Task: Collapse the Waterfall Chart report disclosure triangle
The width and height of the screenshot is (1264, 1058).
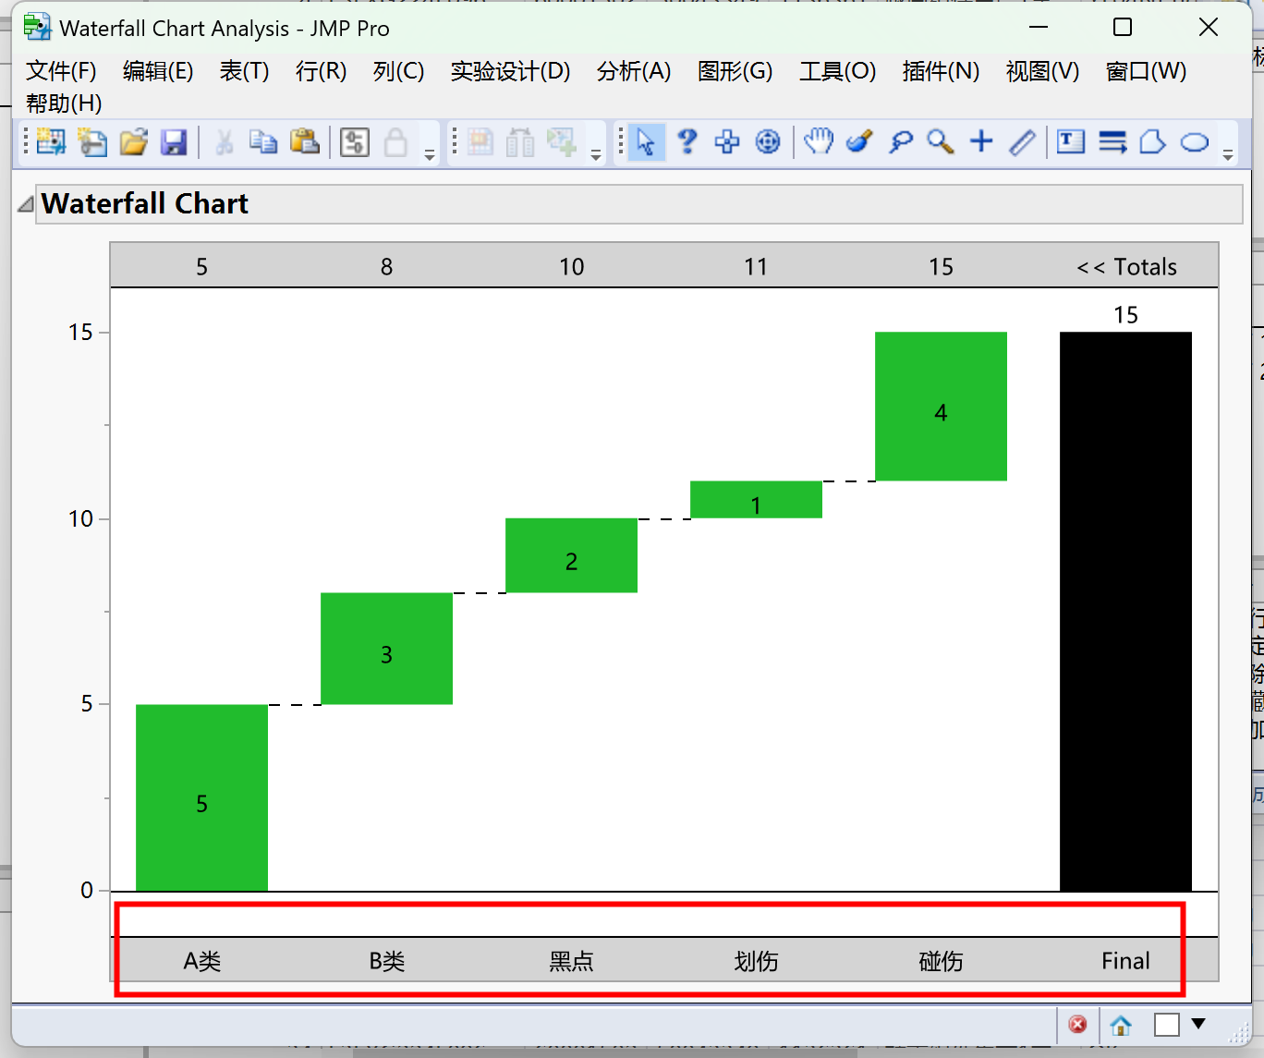Action: (24, 203)
